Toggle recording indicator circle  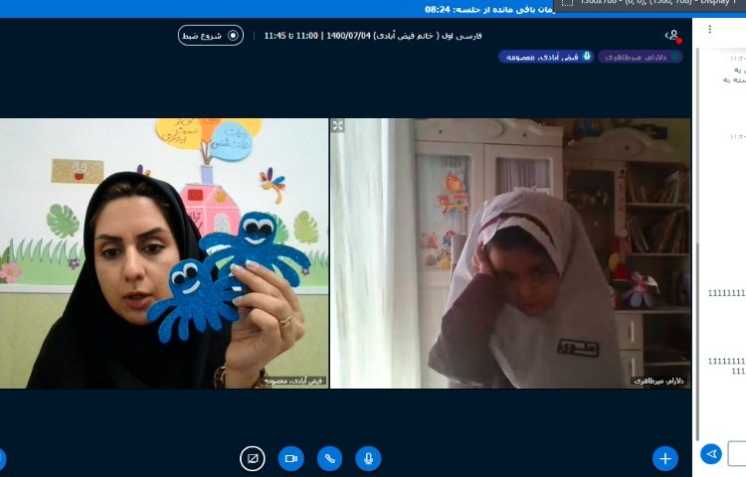tap(234, 35)
